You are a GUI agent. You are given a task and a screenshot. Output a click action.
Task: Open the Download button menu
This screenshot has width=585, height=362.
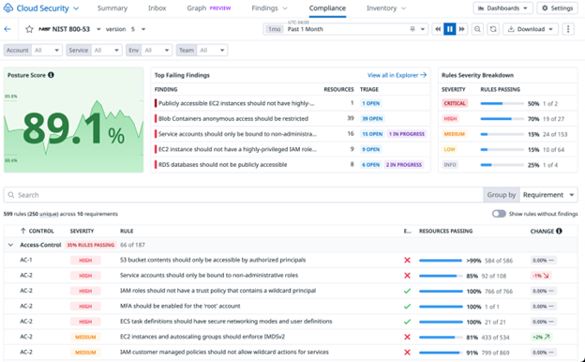tap(531, 29)
